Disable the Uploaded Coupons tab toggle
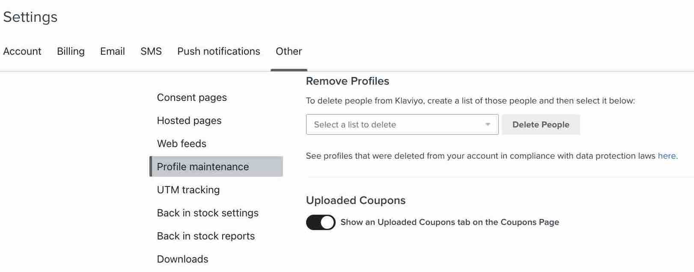694x272 pixels. click(x=320, y=222)
